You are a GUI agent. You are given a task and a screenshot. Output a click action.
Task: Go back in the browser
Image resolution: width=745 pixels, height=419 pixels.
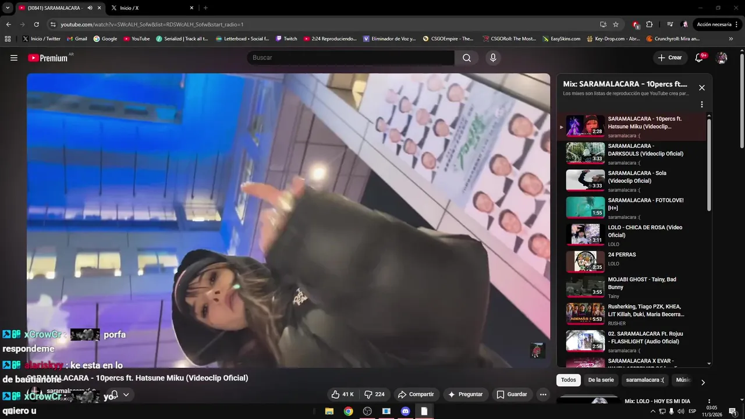click(x=8, y=24)
